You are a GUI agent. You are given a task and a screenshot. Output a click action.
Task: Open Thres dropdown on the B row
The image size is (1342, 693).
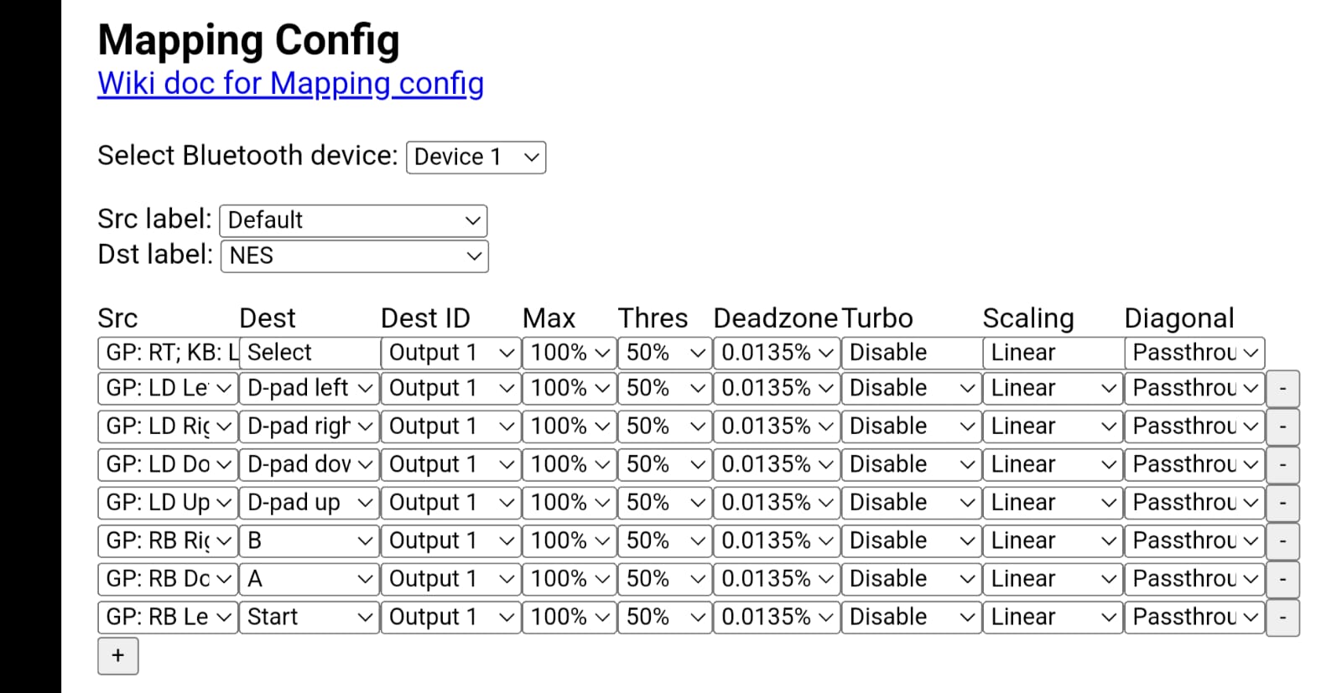pos(665,541)
